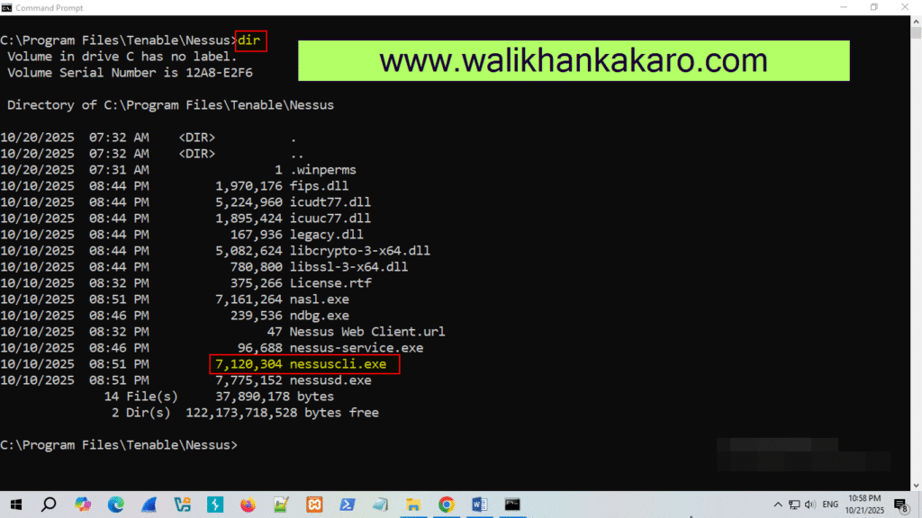Open File Explorer from the taskbar
This screenshot has width=922, height=518.
(x=413, y=505)
